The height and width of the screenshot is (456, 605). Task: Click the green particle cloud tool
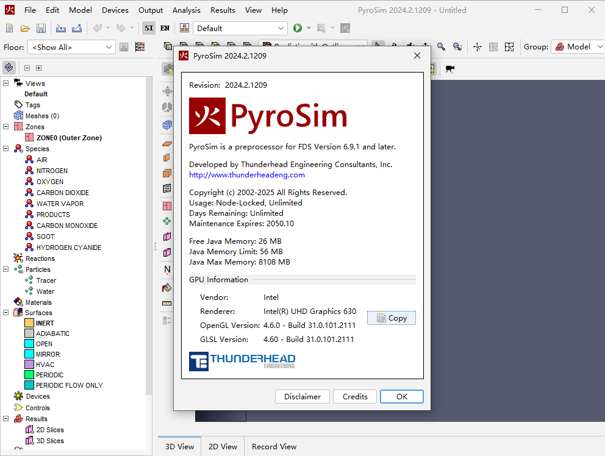click(166, 221)
